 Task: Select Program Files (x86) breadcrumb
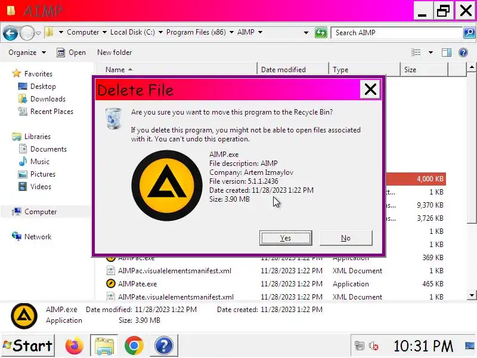[x=196, y=32]
